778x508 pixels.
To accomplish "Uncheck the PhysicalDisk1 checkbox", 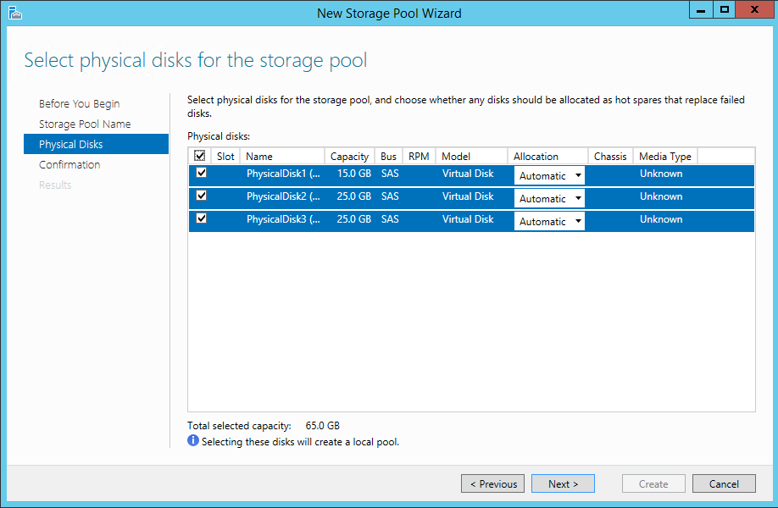I will [202, 173].
